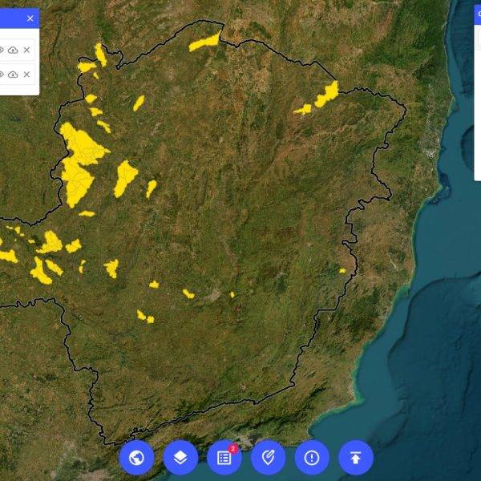Download the second layer via cloud icon
Image resolution: width=481 pixels, height=481 pixels.
pyautogui.click(x=13, y=75)
